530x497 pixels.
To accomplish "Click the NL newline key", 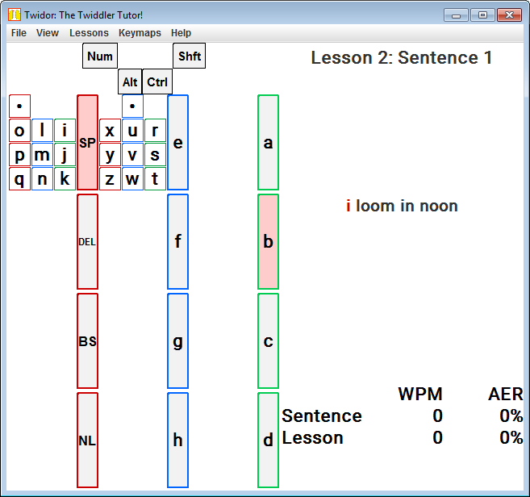I will pyautogui.click(x=88, y=441).
